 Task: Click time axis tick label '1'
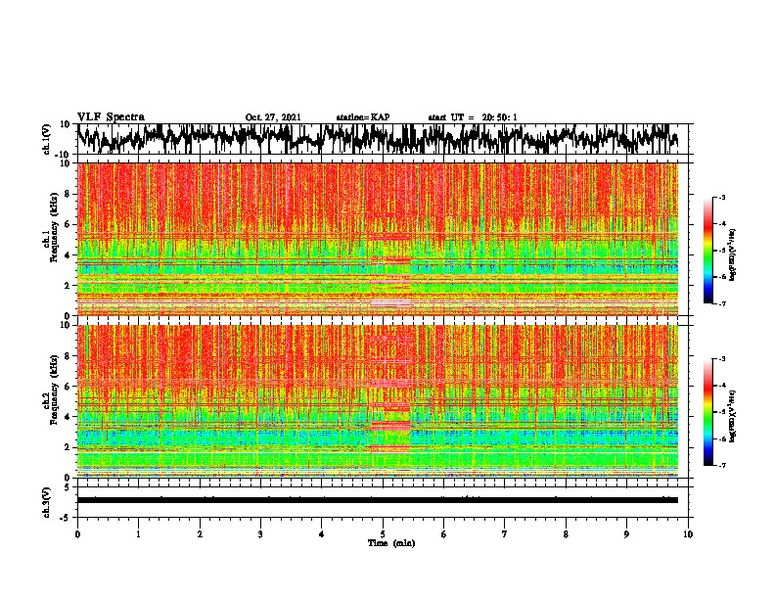coord(138,534)
